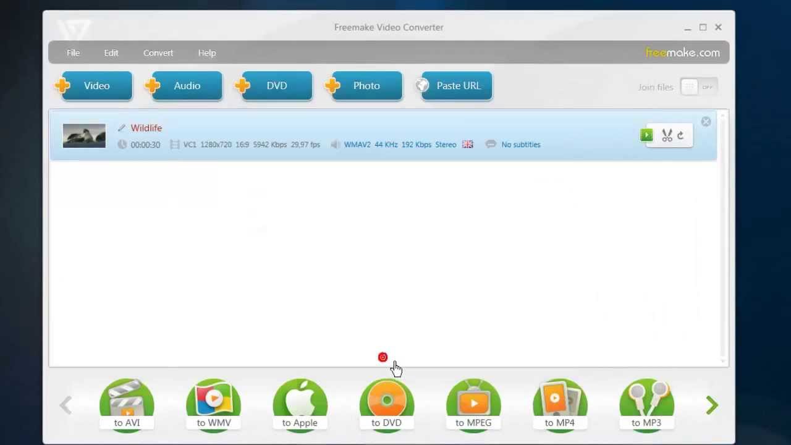Choose the to Apple format
This screenshot has height=445, width=791.
tap(300, 405)
